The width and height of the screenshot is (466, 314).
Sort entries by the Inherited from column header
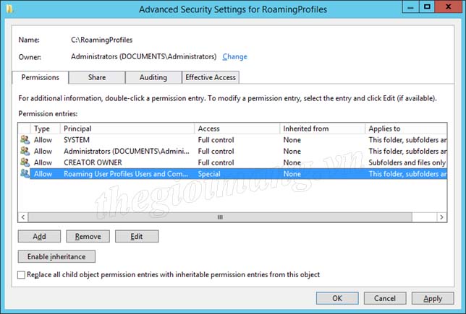click(x=323, y=128)
